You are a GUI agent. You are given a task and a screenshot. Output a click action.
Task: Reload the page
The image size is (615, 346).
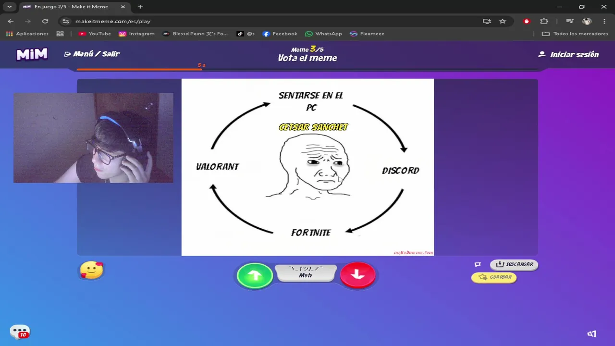(45, 21)
